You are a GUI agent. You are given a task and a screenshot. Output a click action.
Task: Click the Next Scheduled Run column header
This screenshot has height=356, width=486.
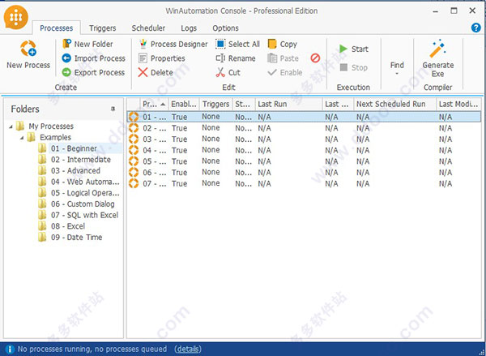[x=395, y=104]
